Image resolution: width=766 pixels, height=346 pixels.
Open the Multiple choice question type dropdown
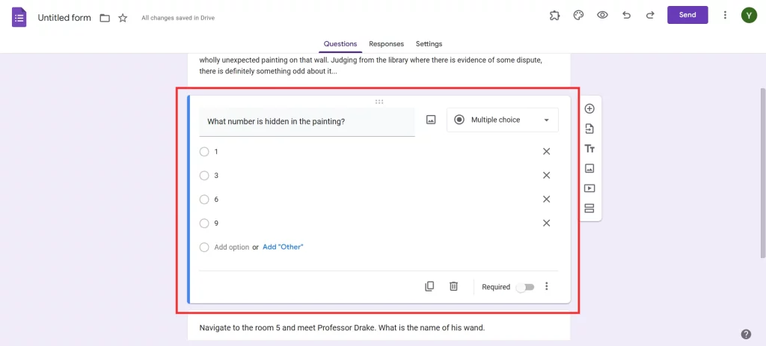pyautogui.click(x=502, y=120)
